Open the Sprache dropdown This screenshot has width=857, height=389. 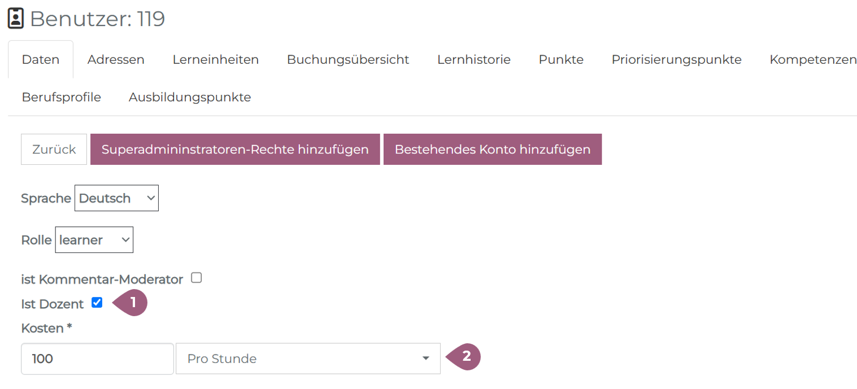click(116, 198)
